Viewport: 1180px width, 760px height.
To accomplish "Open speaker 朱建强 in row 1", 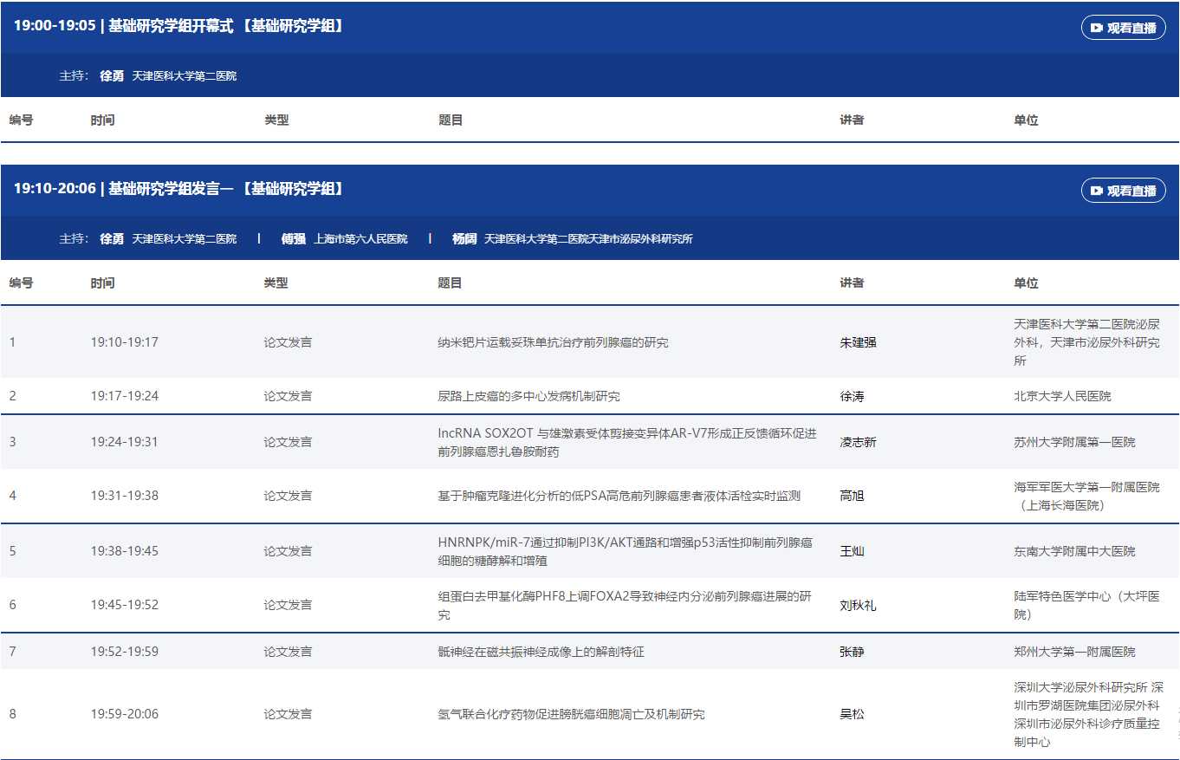I will (858, 342).
